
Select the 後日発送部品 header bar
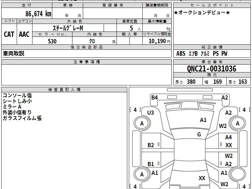pyautogui.click(x=86, y=47)
